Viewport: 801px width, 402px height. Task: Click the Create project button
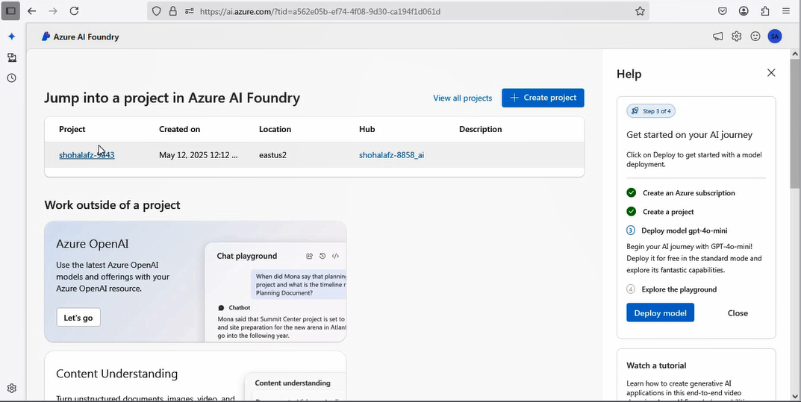point(543,98)
